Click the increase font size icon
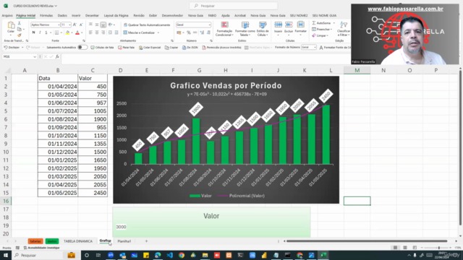The width and height of the screenshot is (463, 260). pyautogui.click(x=75, y=25)
